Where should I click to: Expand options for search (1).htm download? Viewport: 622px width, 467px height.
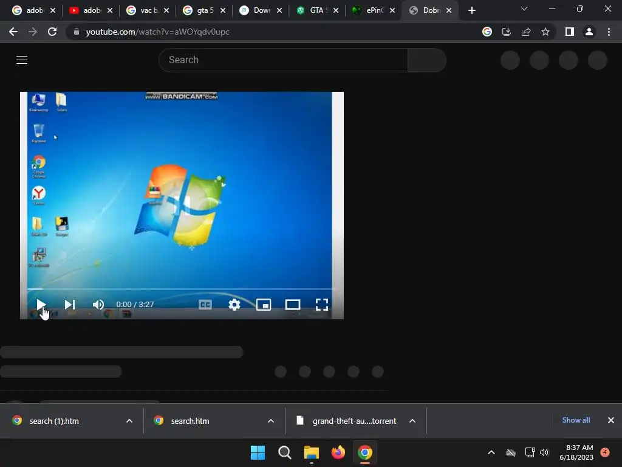pyautogui.click(x=129, y=421)
